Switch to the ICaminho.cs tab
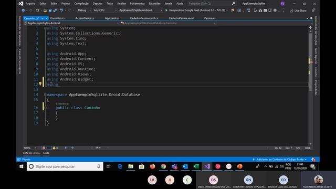Image resolution: width=336 pixels, height=189 pixels. (x=57, y=18)
